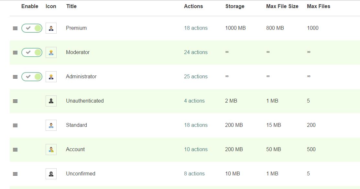This screenshot has width=360, height=189.
Task: Open Account's 10 actions link
Action: 196,150
